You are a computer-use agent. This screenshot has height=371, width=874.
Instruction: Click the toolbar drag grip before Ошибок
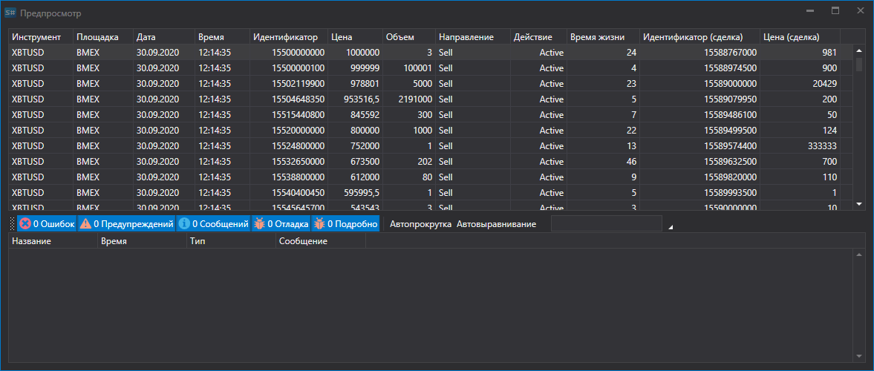click(x=13, y=224)
